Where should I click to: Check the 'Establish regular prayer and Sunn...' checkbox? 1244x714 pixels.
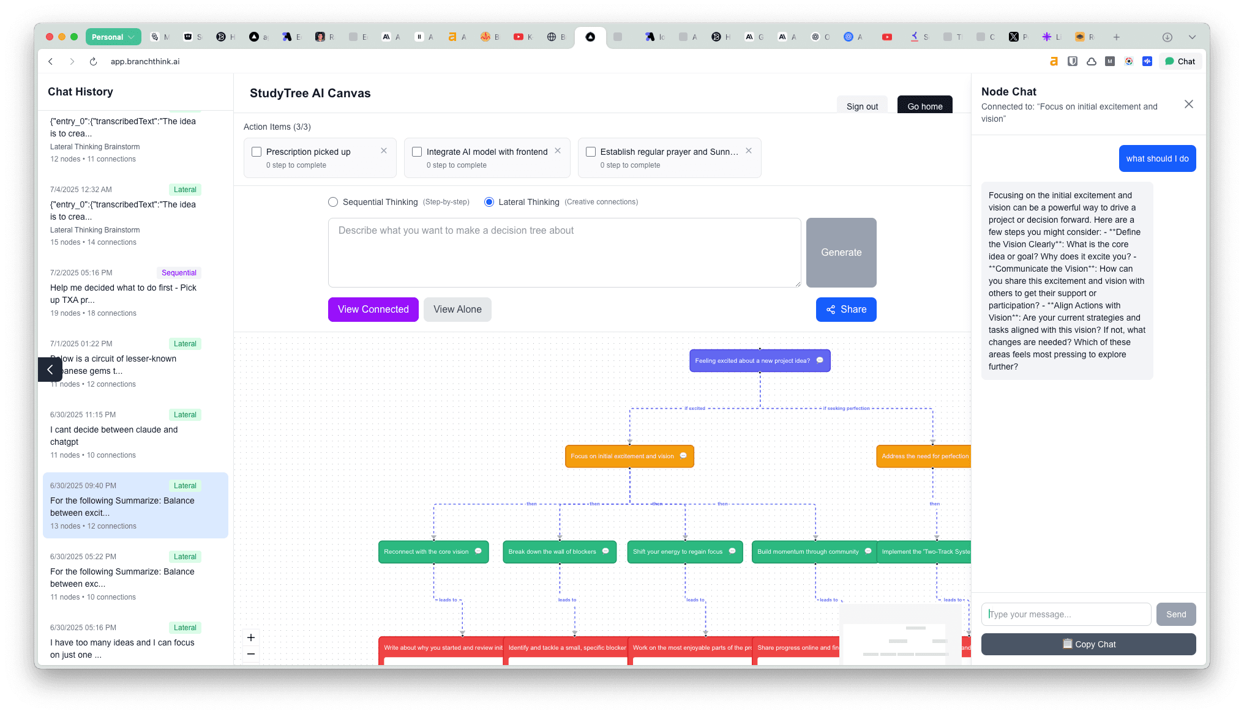coord(590,151)
